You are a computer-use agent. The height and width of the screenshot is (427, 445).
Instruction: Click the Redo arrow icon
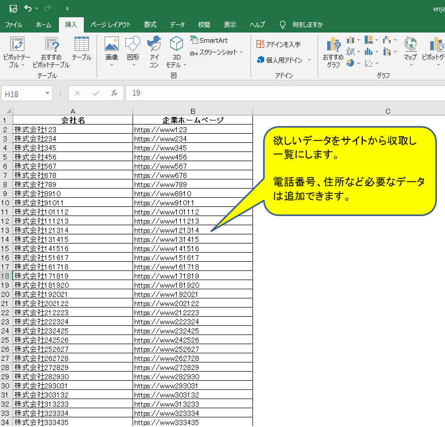[x=48, y=8]
